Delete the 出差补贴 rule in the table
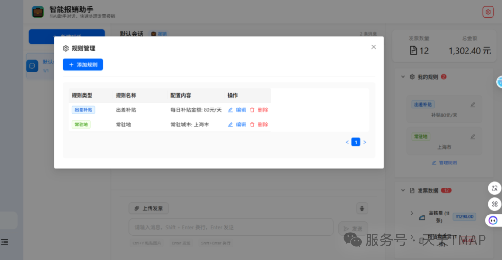Image resolution: width=502 pixels, height=260 pixels. coord(259,110)
